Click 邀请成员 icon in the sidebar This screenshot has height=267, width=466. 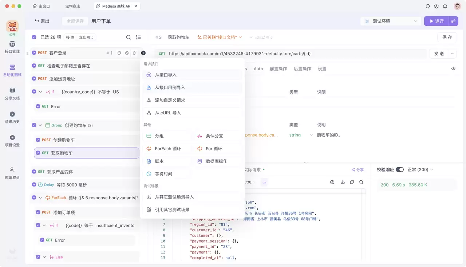click(12, 170)
